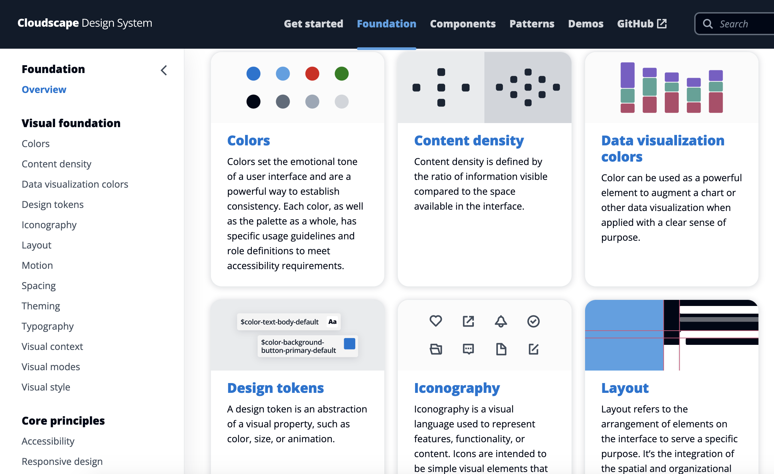Open the Design tokens card title
This screenshot has height=474, width=774.
[275, 388]
